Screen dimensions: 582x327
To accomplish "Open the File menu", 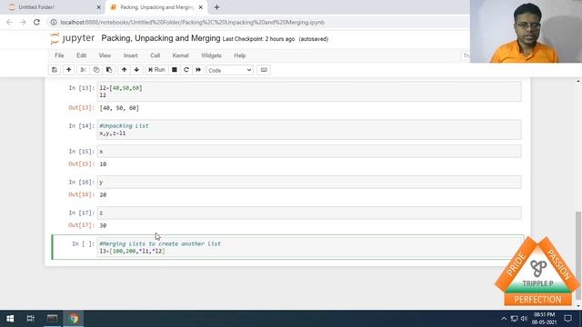I will click(x=59, y=55).
